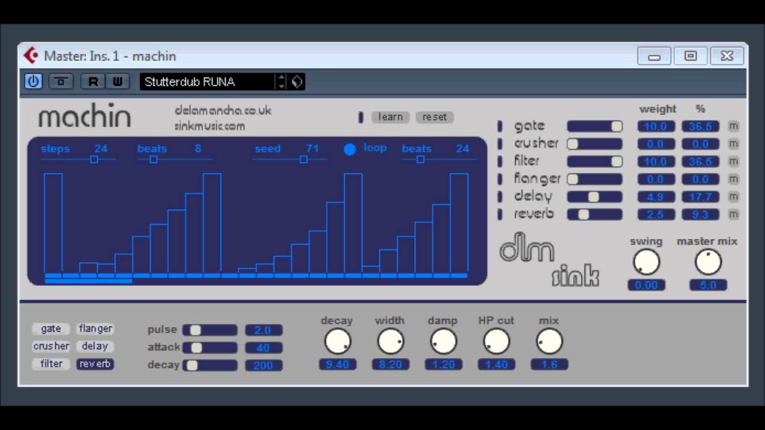Adjust the steps slider handle
The image size is (765, 430).
(94, 159)
